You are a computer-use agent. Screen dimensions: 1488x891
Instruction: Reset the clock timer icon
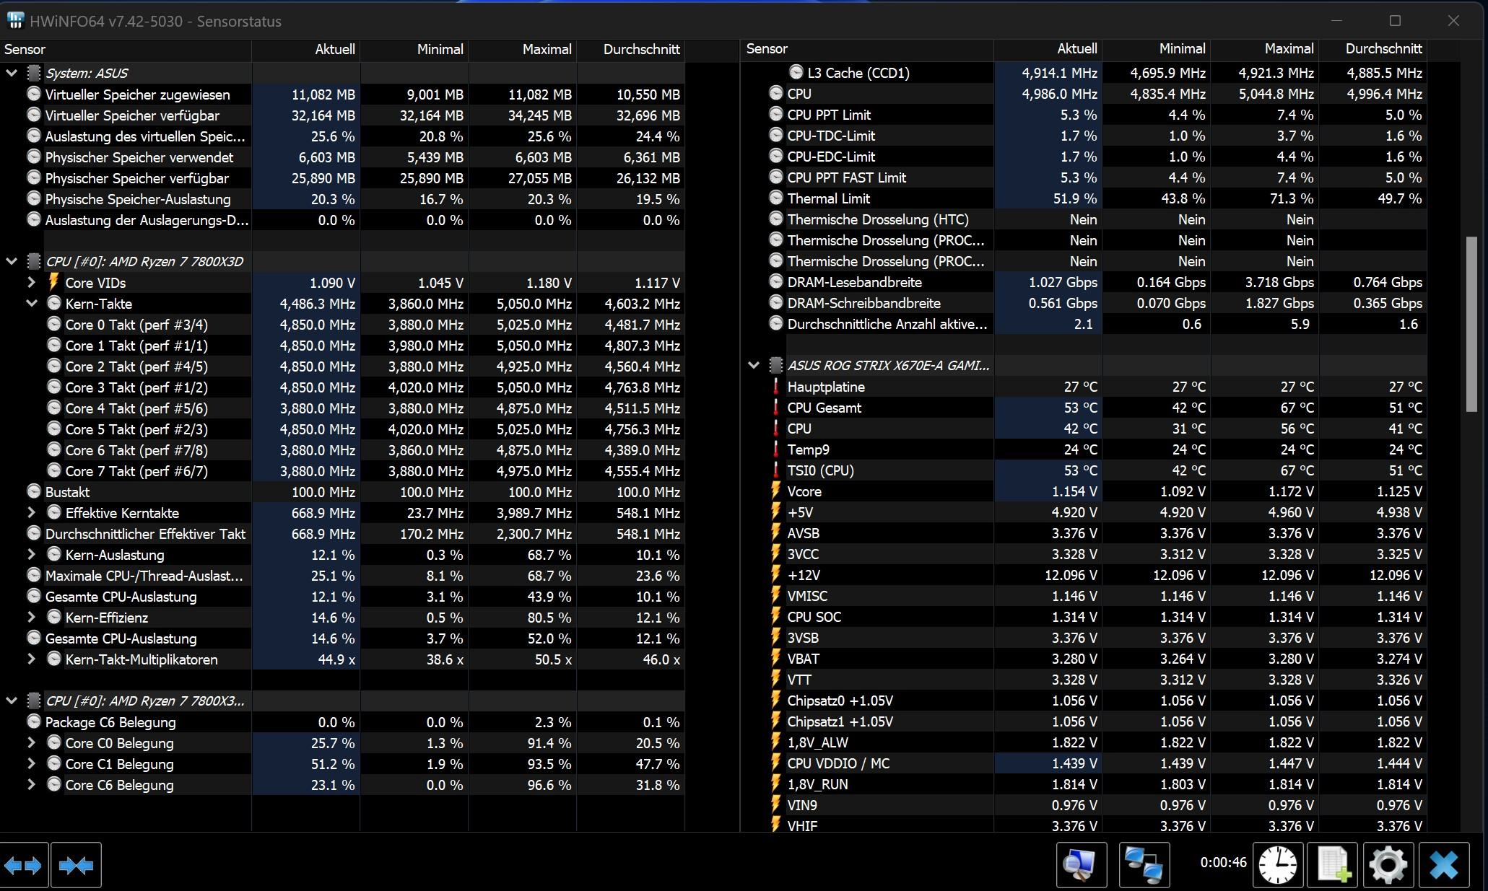(x=1278, y=865)
